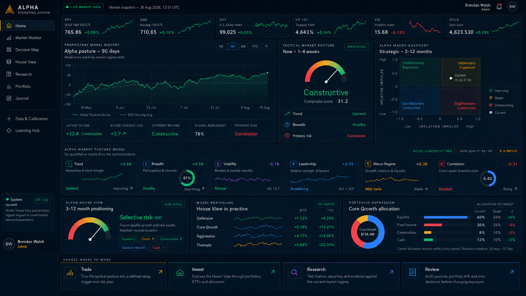Image resolution: width=526 pixels, height=296 pixels.
Task: Click the House View layers icon
Action: 9,62
